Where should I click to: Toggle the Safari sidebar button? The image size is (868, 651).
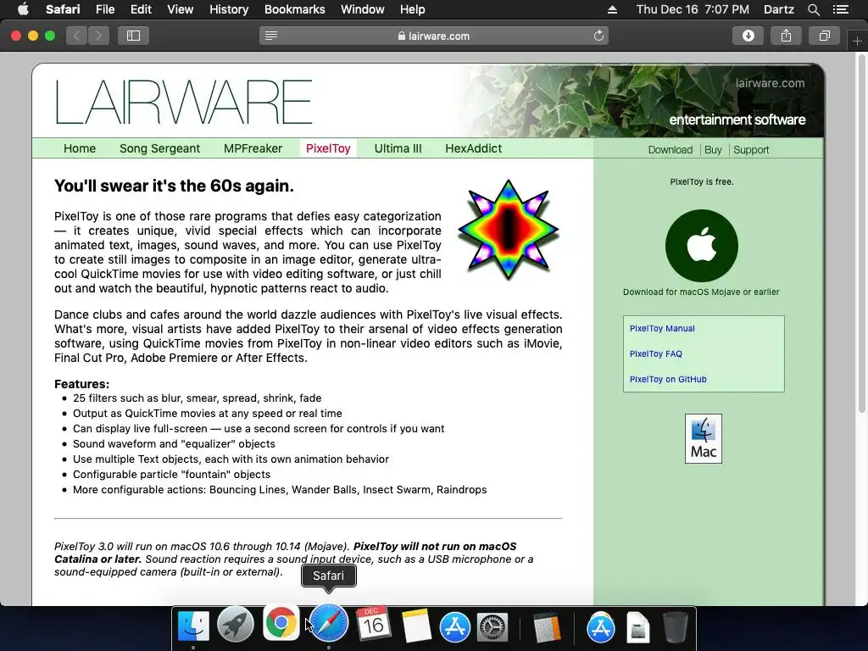pos(133,36)
